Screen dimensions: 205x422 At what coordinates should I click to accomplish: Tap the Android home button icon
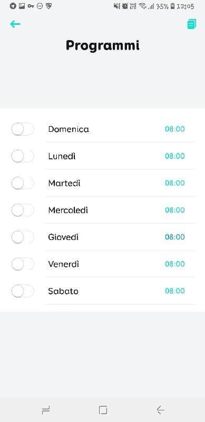(x=103, y=410)
